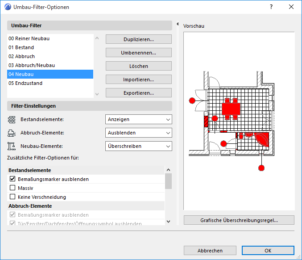
Task: Open the Abbruch-Elemente dropdown showing Ausblenden
Action: (139, 133)
